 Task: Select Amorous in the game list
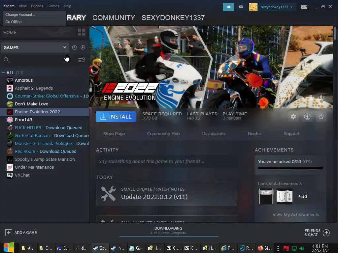point(24,80)
